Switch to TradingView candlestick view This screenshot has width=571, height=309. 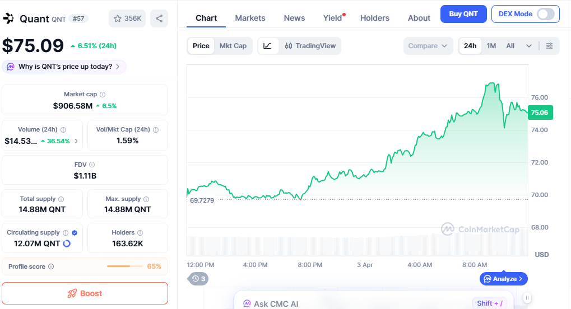tap(310, 46)
